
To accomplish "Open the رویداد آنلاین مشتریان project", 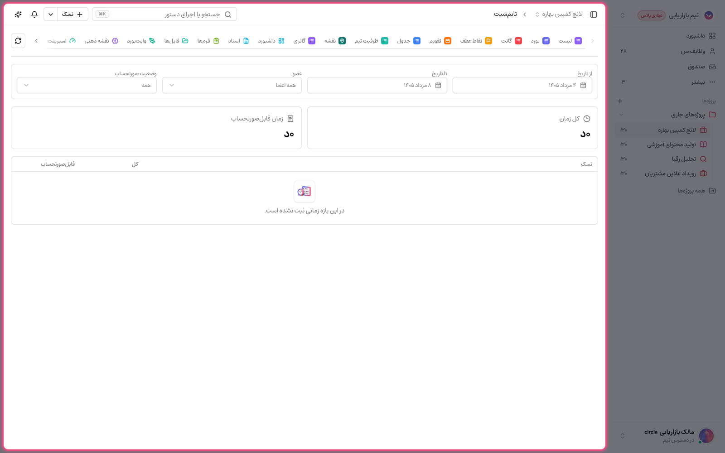I will coord(663,173).
